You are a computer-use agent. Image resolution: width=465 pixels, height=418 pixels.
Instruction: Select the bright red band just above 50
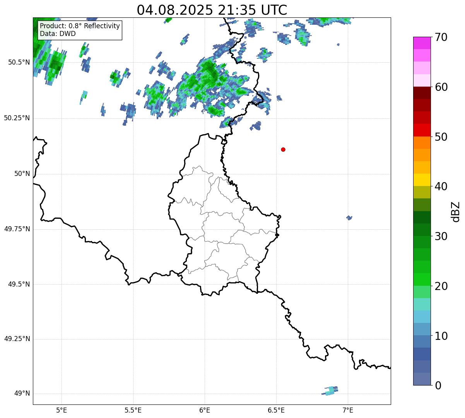(422, 130)
